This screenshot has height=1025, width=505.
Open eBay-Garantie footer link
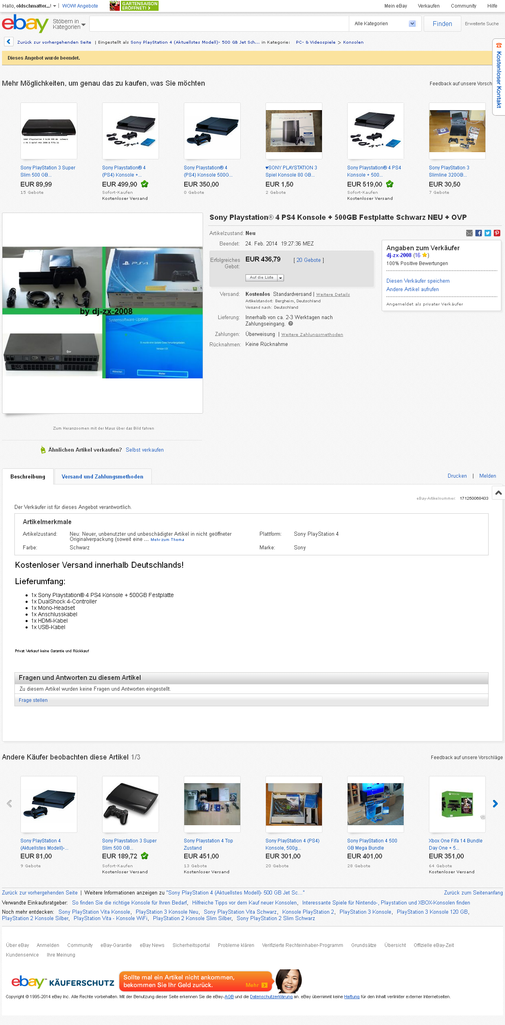click(x=116, y=945)
